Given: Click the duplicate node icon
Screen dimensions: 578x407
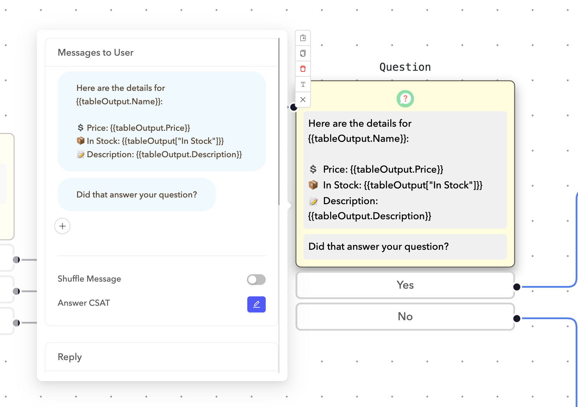Looking at the screenshot, I should tap(303, 53).
